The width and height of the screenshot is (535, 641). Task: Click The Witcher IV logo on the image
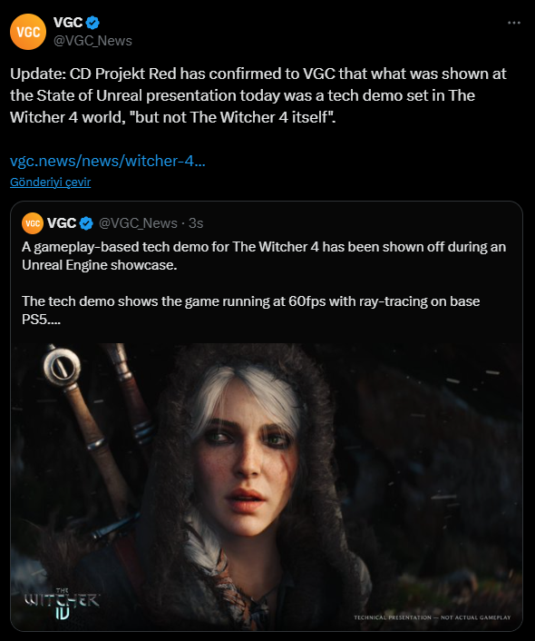click(62, 604)
